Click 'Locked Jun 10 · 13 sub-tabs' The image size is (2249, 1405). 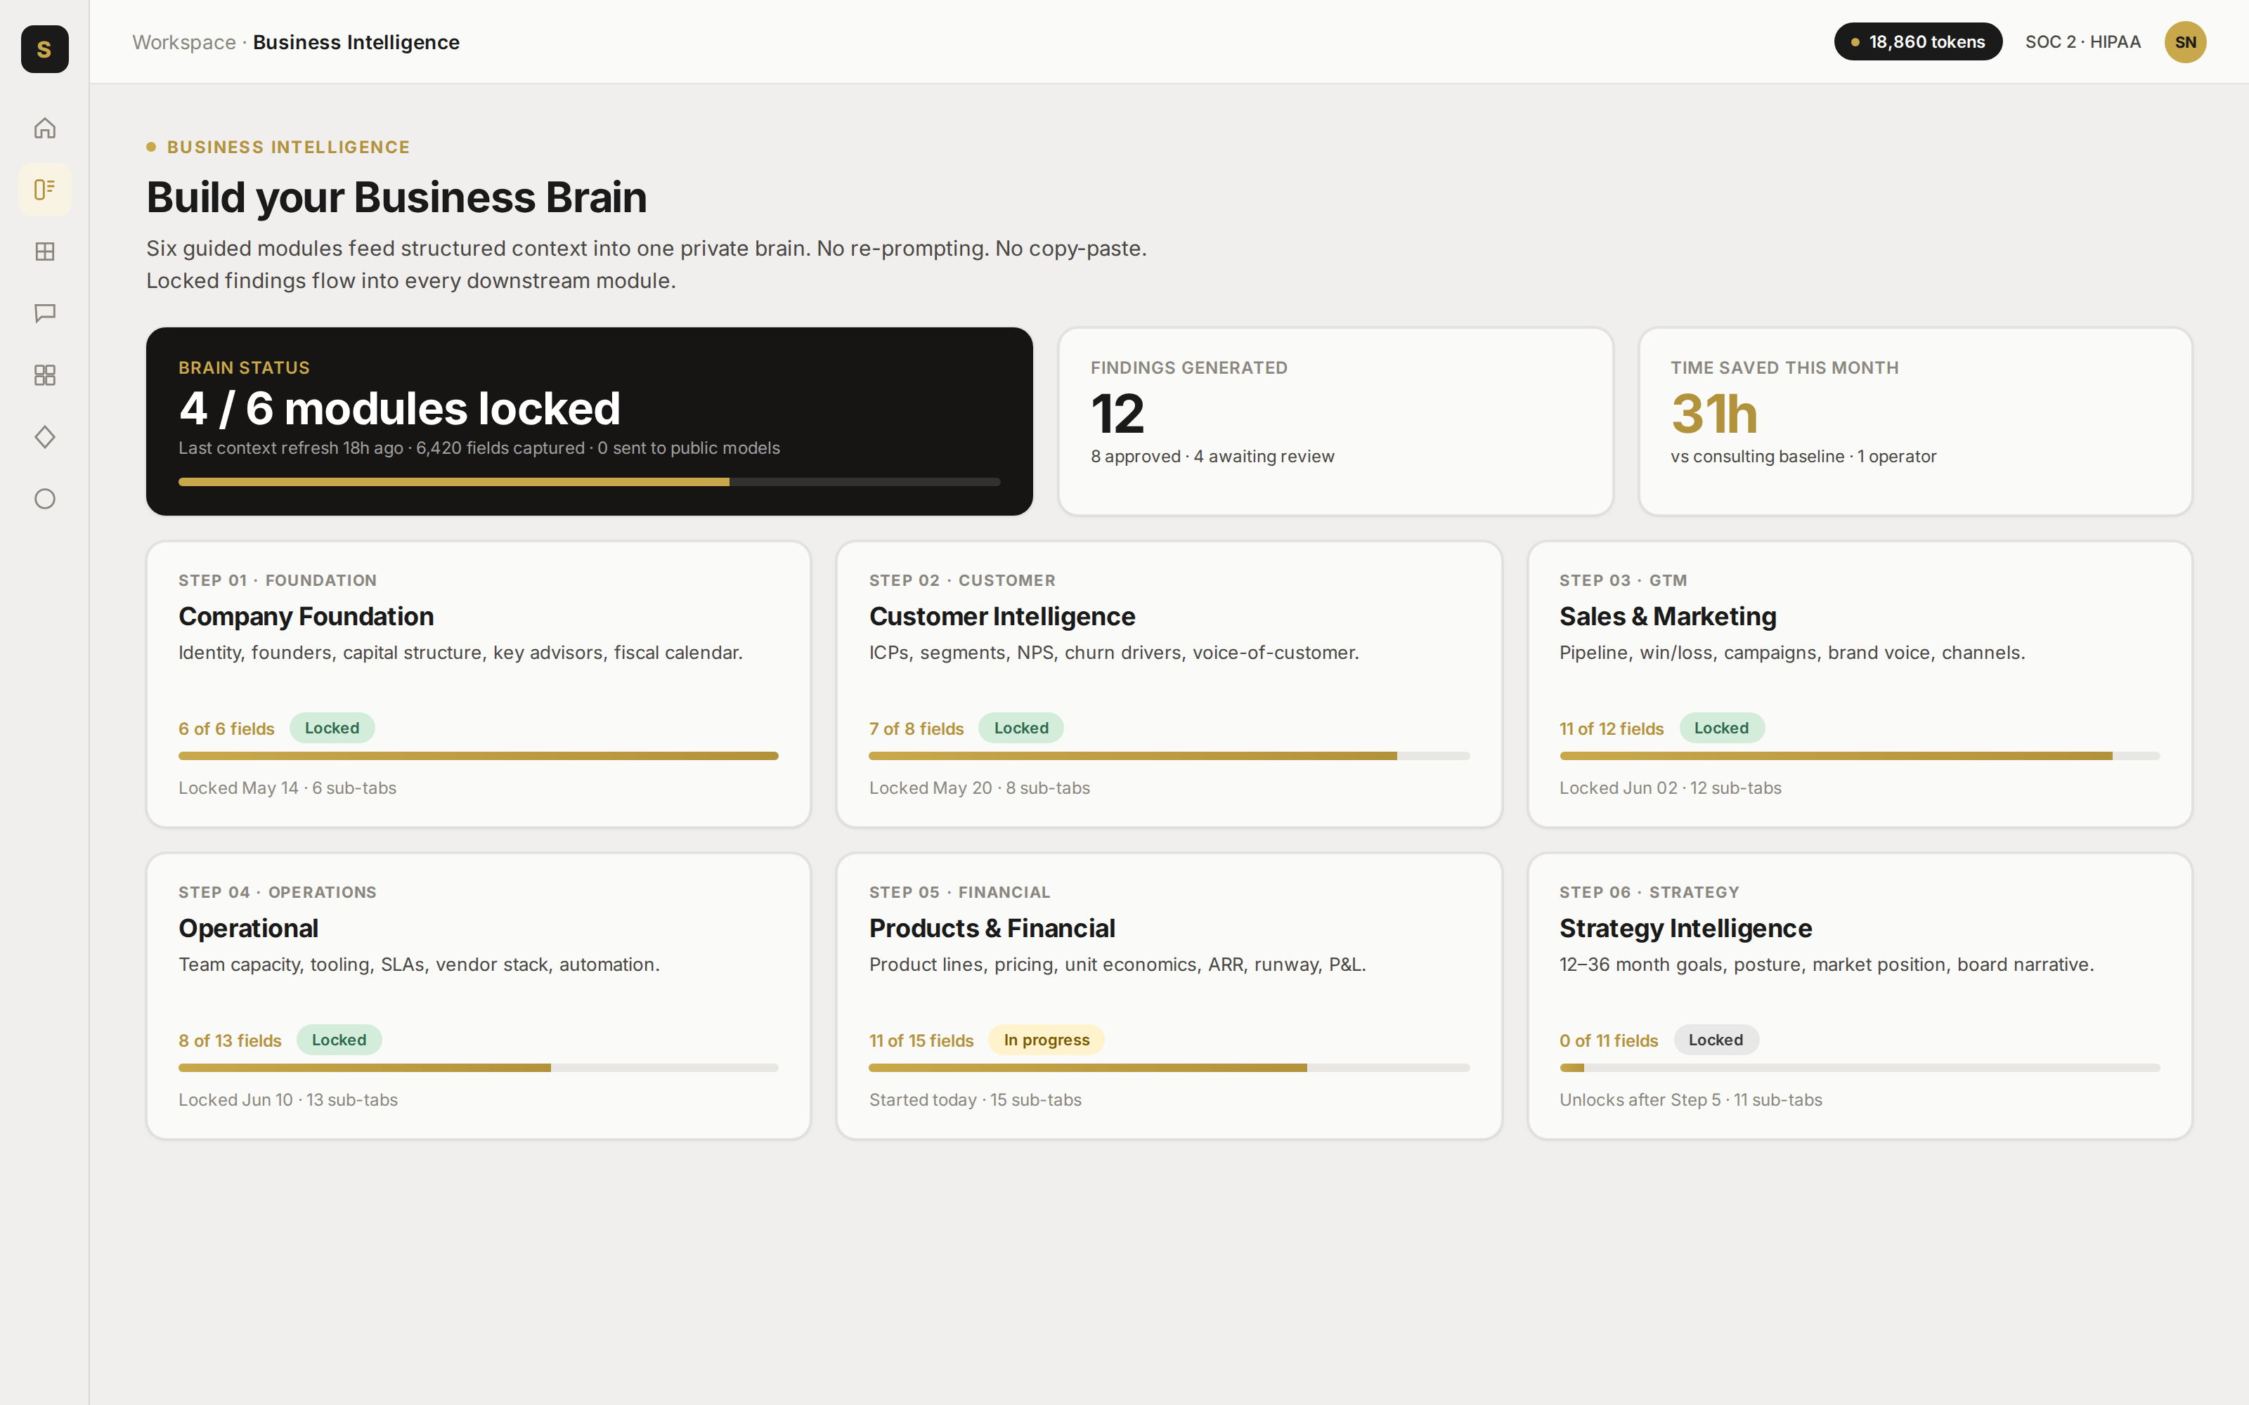tap(288, 1099)
